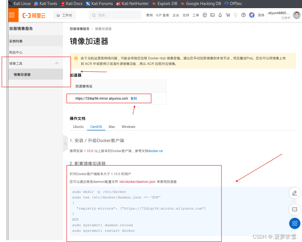Select the accelerator URL text

click(102, 99)
